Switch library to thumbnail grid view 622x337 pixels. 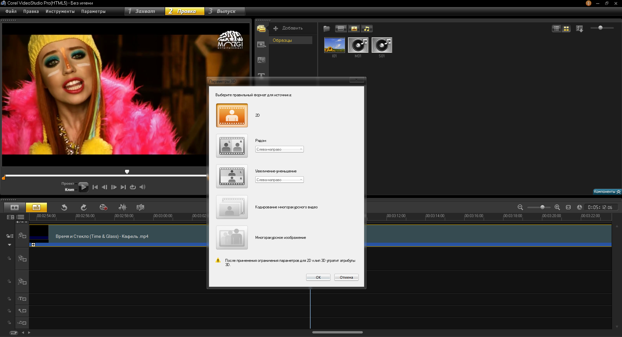tap(566, 29)
